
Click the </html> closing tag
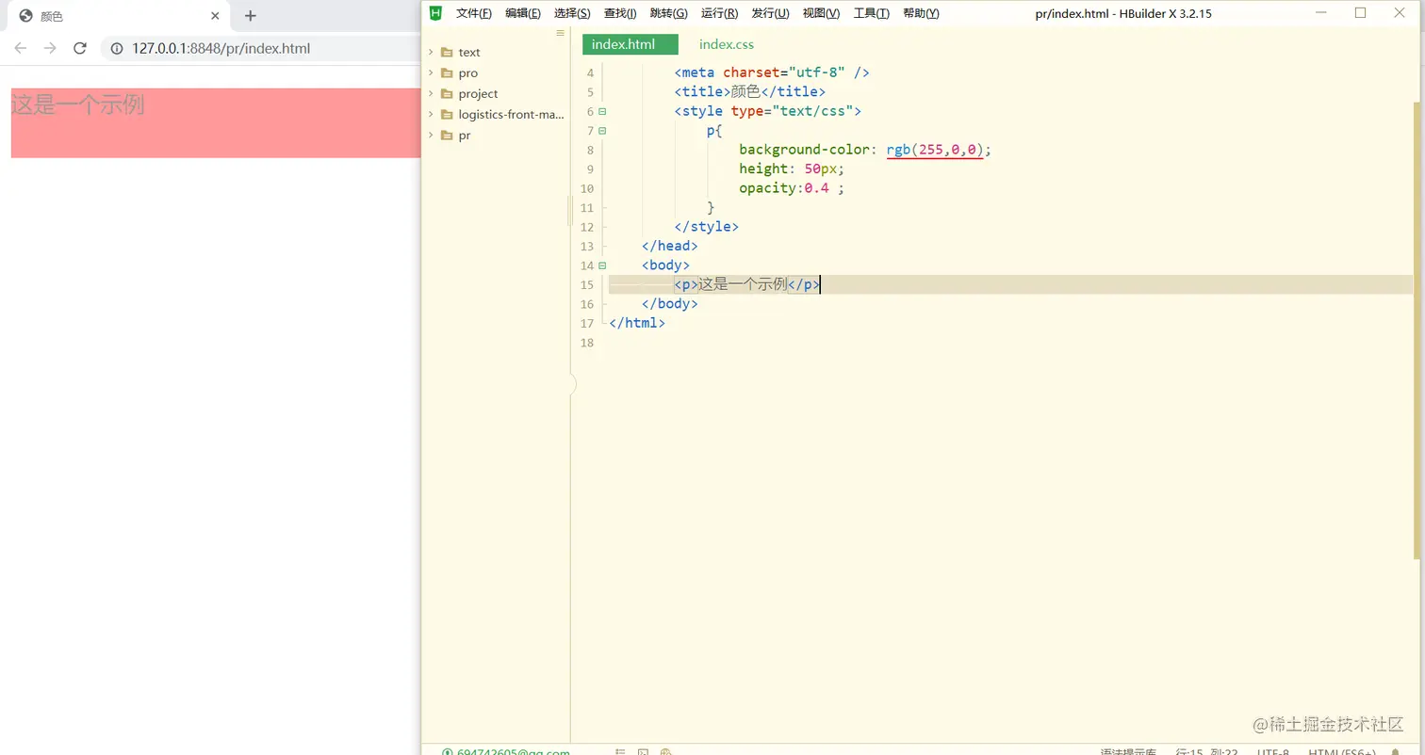[637, 323]
